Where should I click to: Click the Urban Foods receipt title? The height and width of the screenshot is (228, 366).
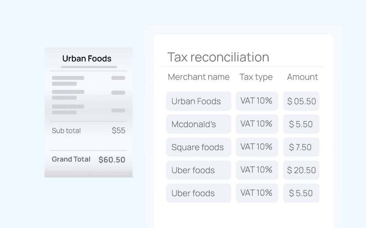point(87,59)
